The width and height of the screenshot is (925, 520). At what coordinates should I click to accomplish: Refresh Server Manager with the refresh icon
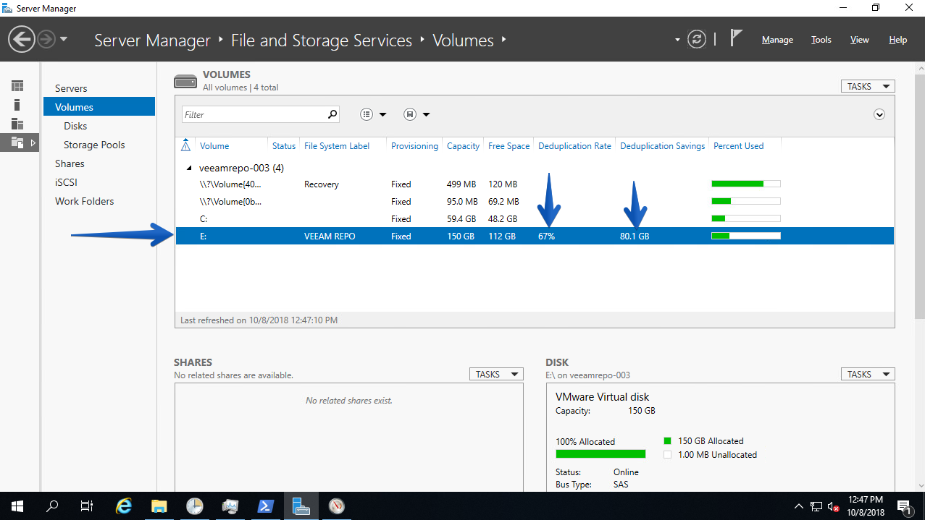coord(697,39)
